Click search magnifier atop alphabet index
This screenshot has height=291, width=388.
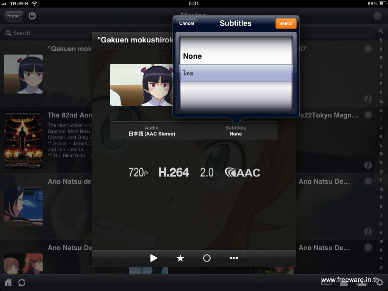click(x=381, y=31)
